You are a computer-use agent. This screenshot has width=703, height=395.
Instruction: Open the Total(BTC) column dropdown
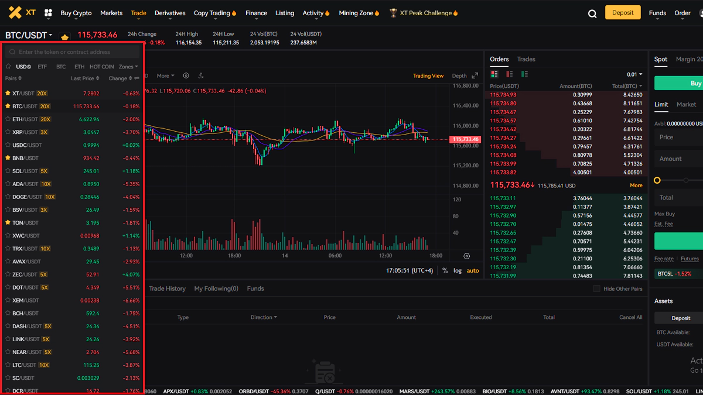pos(627,86)
